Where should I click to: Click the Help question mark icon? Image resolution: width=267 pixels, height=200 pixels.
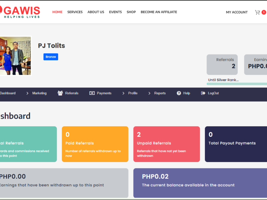click(179, 93)
